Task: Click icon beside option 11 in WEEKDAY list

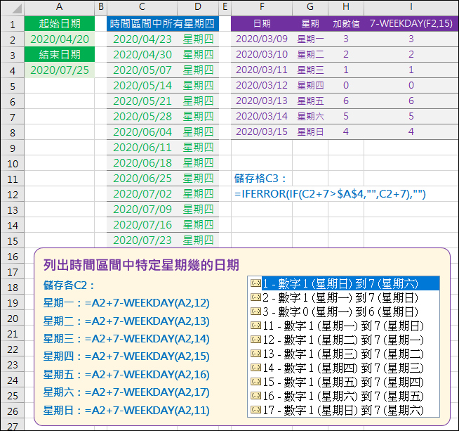Action: [256, 326]
